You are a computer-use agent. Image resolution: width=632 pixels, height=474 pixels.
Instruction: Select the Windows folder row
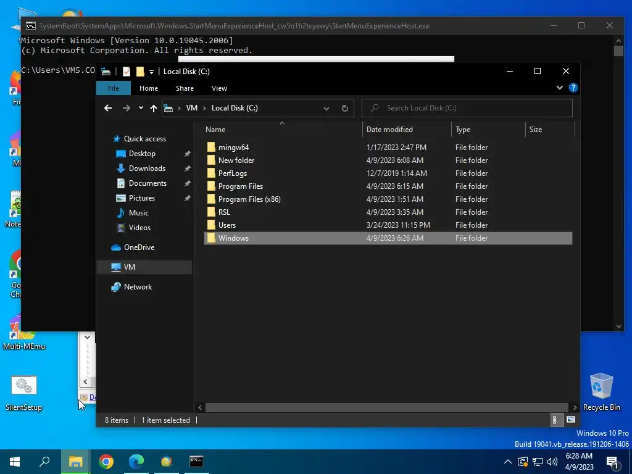tap(388, 238)
